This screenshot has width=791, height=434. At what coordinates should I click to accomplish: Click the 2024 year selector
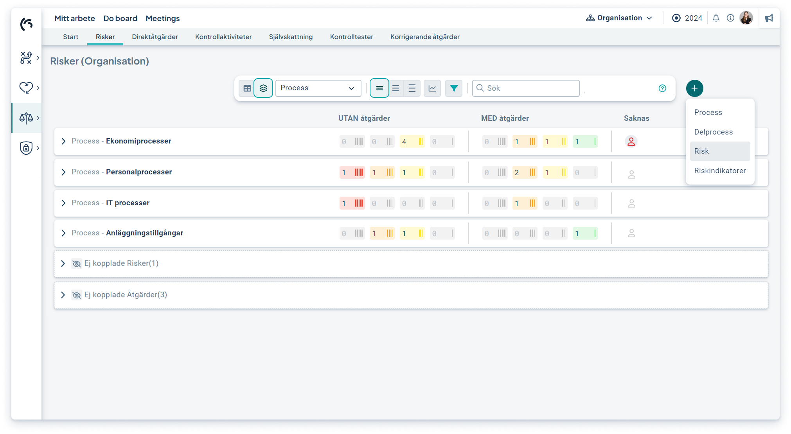click(687, 18)
